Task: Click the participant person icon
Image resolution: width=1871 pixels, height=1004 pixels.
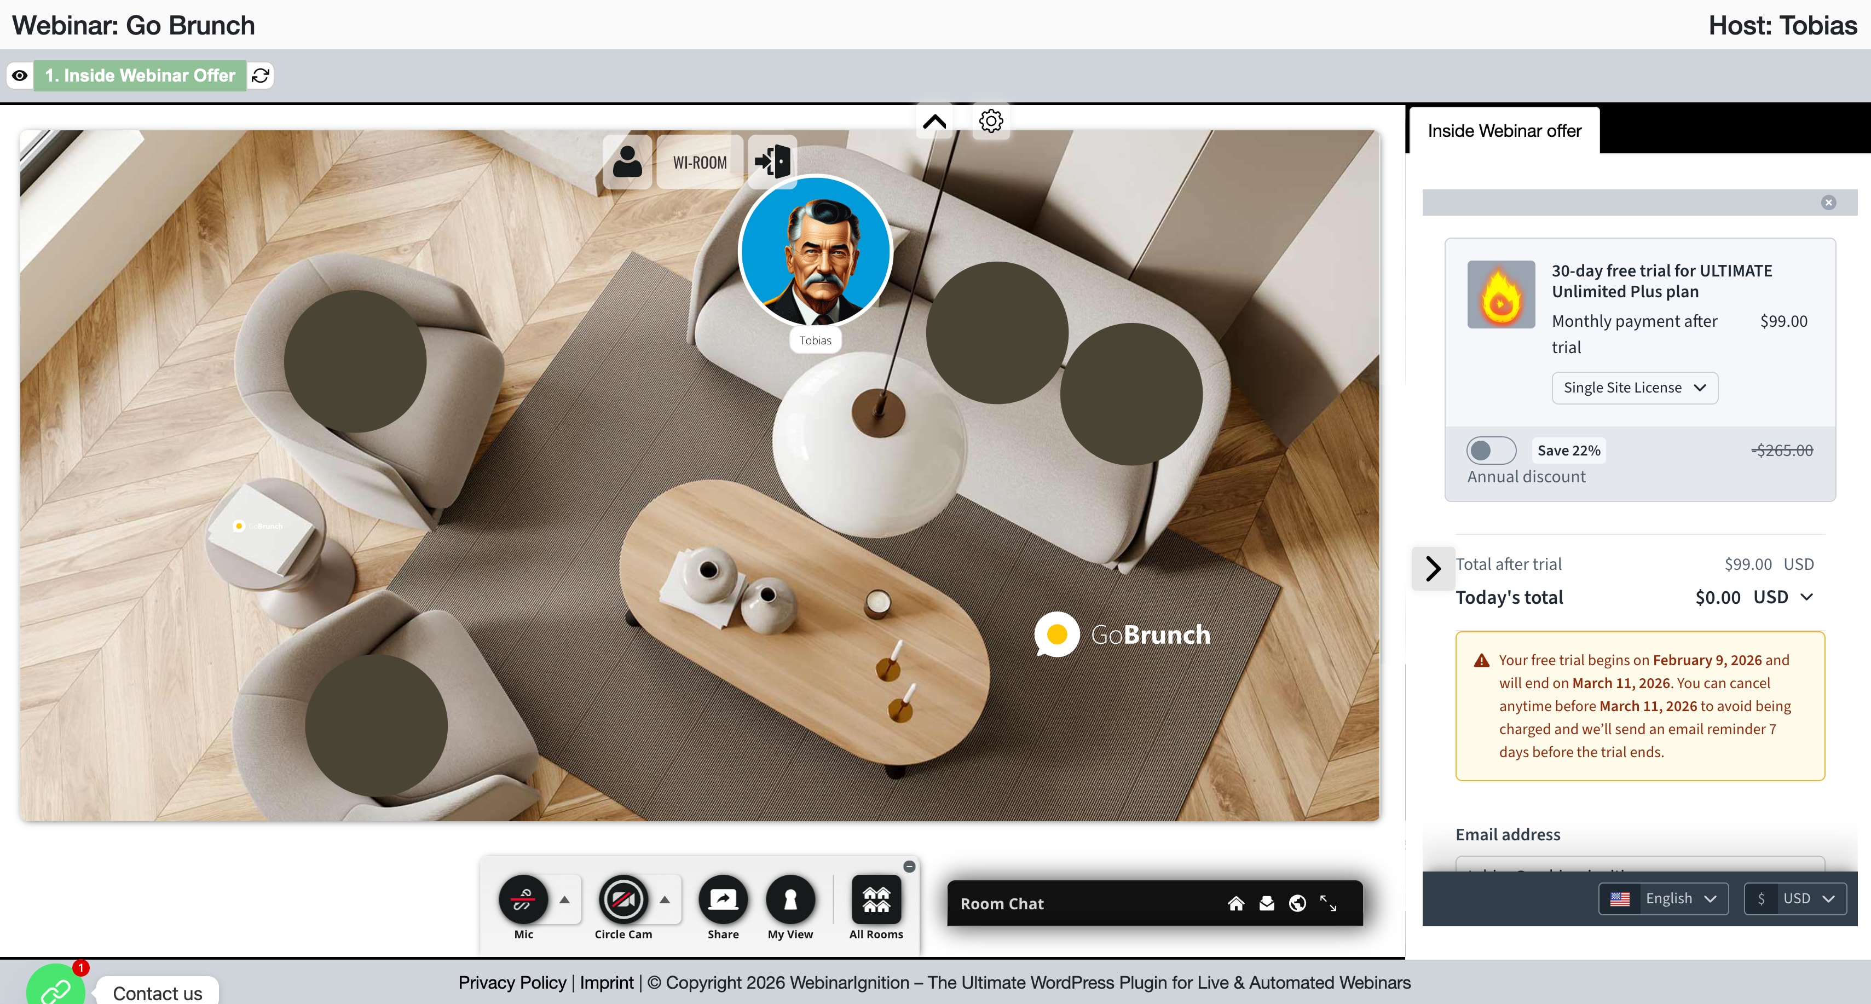Action: point(627,161)
